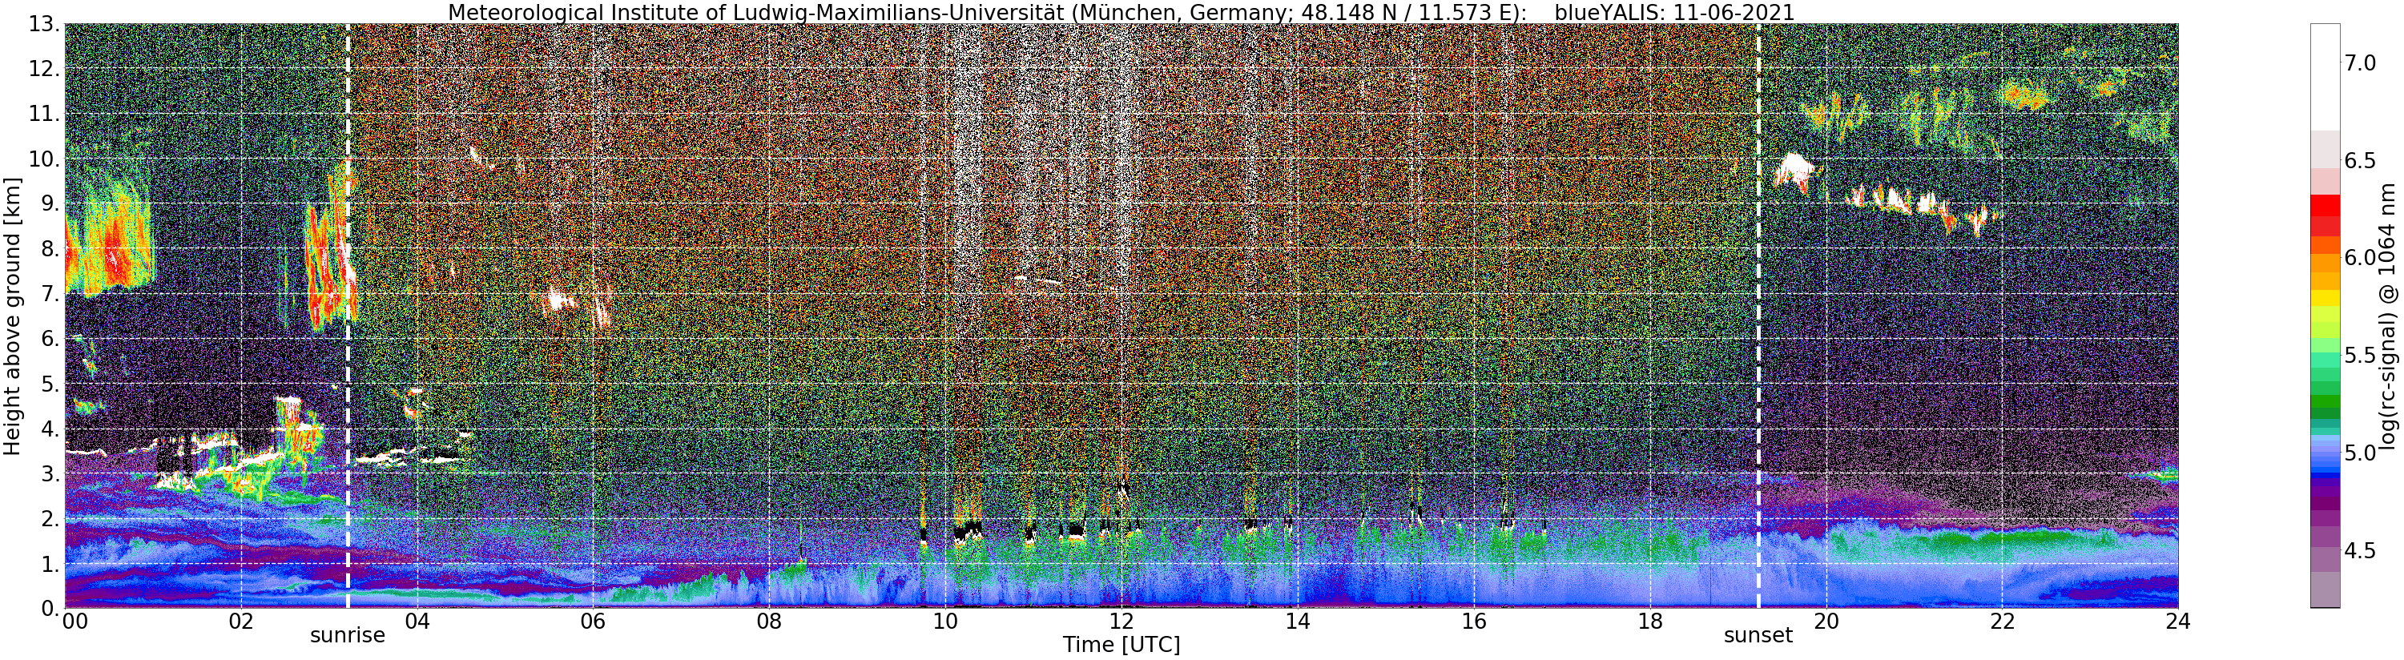2404x660 pixels.
Task: Click the '5.' height tick label
Action: (50, 384)
